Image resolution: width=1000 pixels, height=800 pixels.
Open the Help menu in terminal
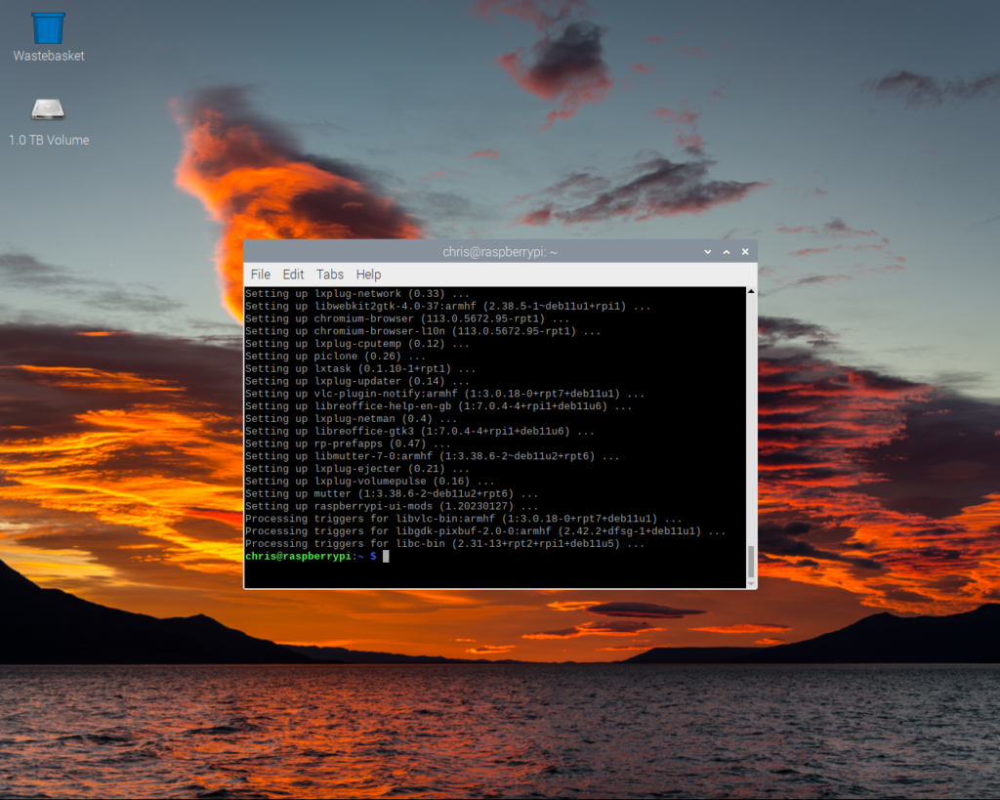[x=368, y=274]
